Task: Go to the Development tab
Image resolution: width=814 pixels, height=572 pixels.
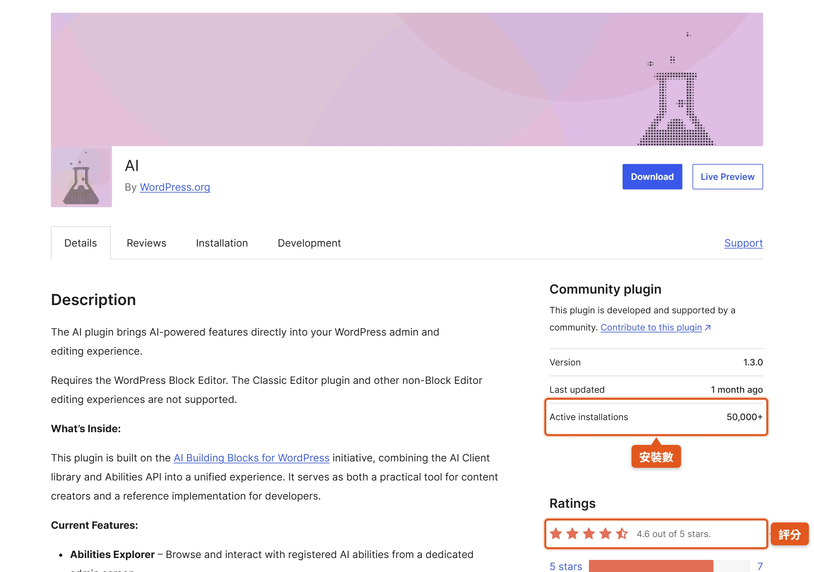Action: tap(309, 243)
